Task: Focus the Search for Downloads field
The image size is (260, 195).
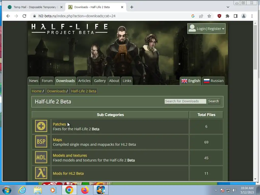Action: click(185, 101)
